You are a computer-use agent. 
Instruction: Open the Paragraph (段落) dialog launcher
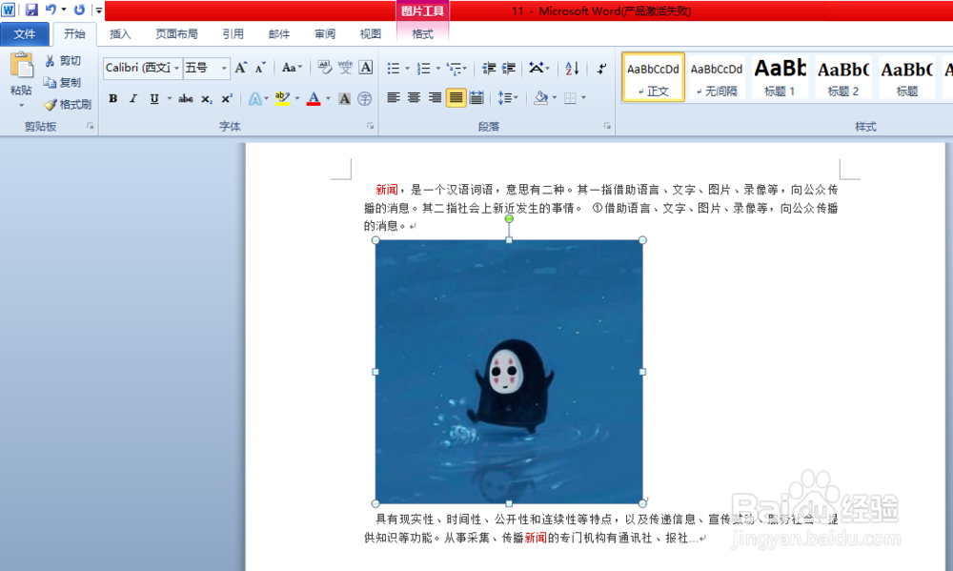click(606, 126)
